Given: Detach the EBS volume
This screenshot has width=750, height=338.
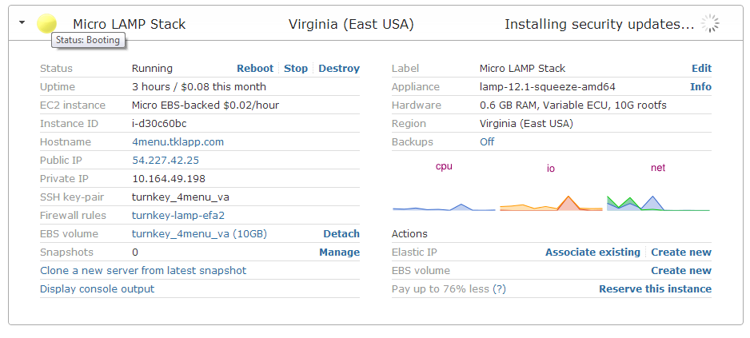Looking at the screenshot, I should [341, 234].
